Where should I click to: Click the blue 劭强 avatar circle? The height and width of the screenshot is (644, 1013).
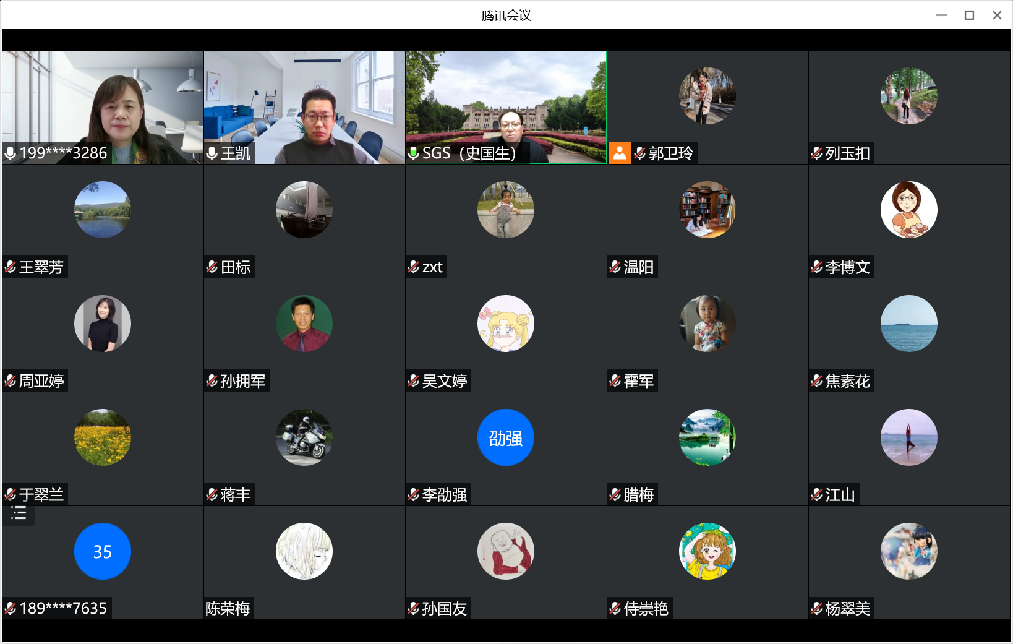pyautogui.click(x=506, y=437)
